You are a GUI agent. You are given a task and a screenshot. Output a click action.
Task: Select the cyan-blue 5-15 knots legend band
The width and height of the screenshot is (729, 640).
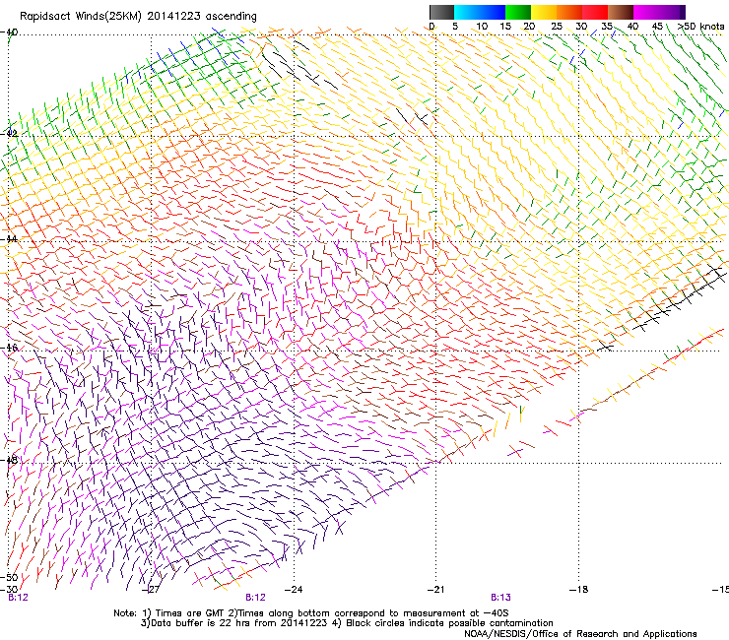(480, 12)
